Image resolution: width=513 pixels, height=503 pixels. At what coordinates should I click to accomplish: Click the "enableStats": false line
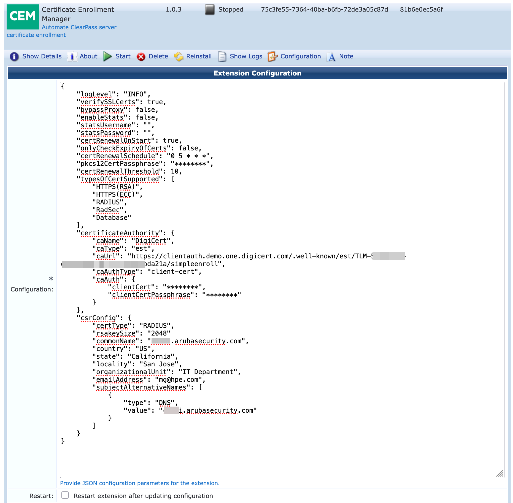tap(117, 117)
